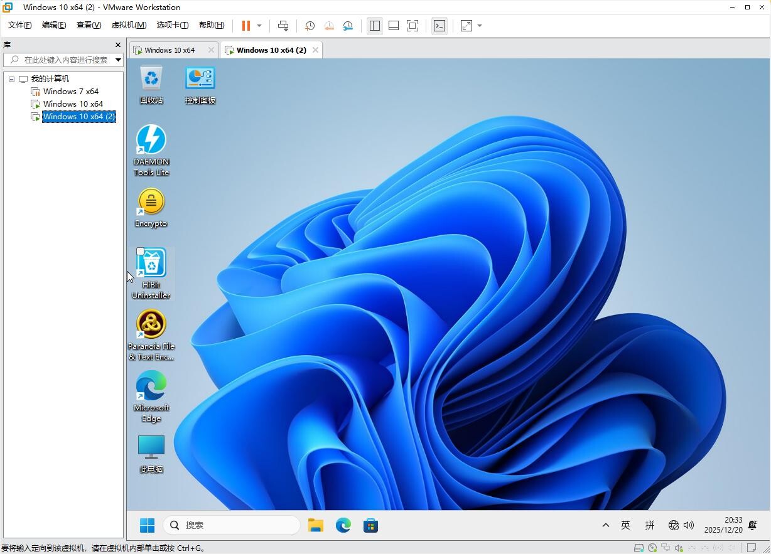Open the console view icon
Image resolution: width=771 pixels, height=554 pixels.
tap(439, 26)
